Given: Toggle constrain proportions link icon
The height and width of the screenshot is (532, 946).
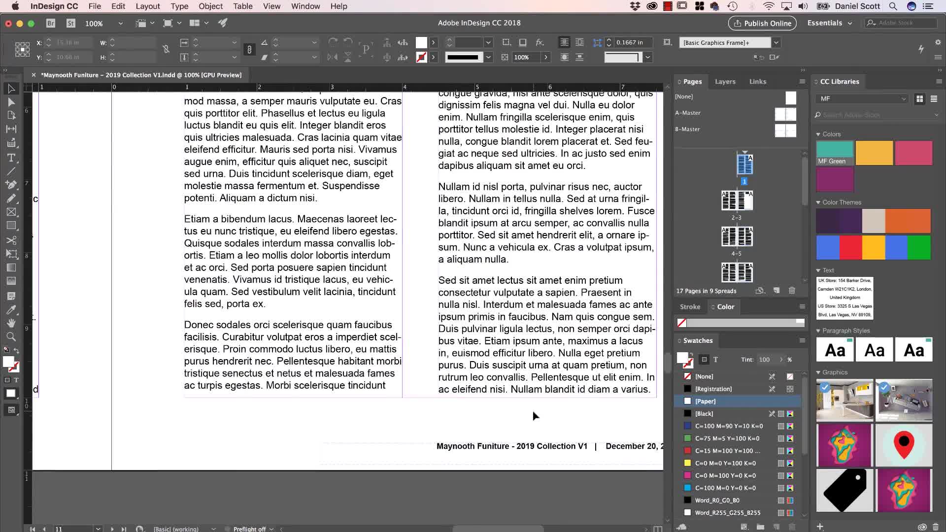Looking at the screenshot, I should (166, 49).
